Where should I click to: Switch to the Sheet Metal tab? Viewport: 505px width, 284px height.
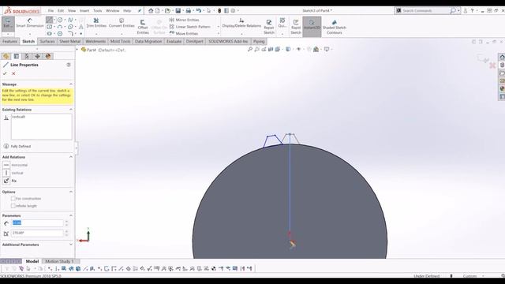(70, 41)
